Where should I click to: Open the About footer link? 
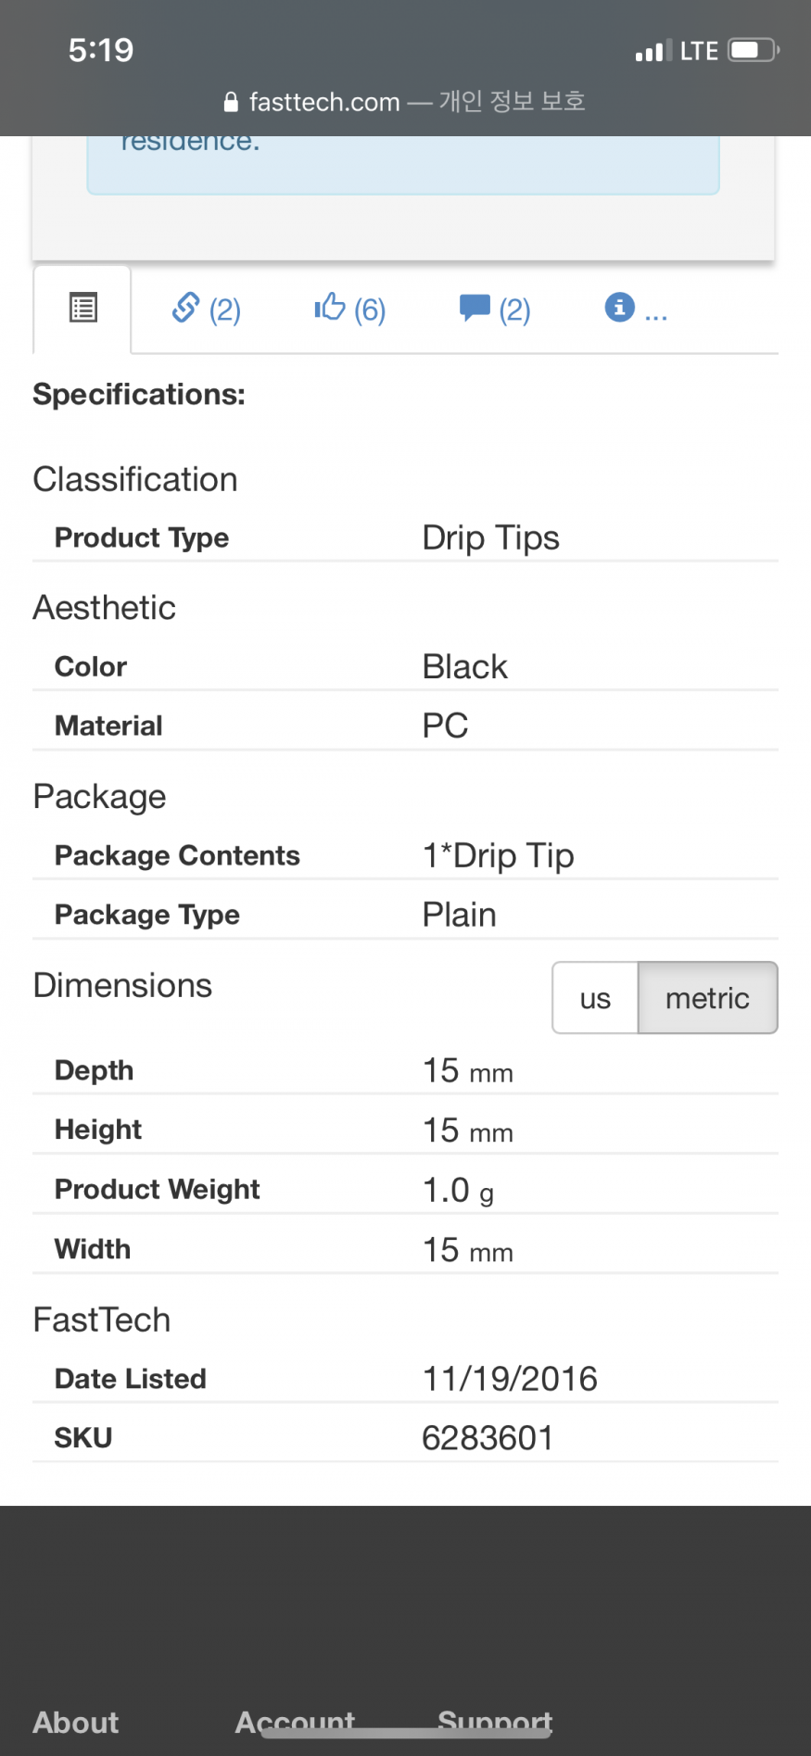tap(76, 1723)
